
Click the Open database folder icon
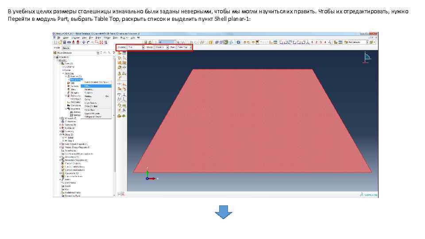click(x=60, y=42)
